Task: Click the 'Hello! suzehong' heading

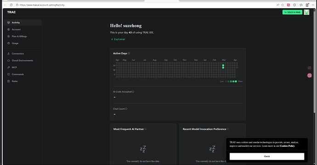Action: tap(126, 26)
